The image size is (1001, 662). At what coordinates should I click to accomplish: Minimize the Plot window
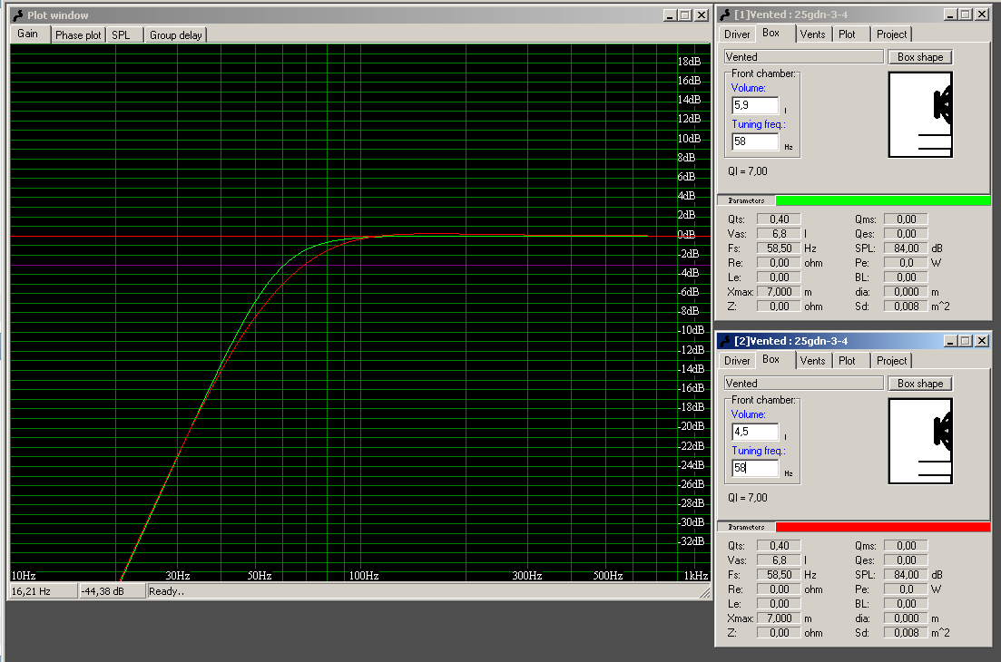pos(670,15)
